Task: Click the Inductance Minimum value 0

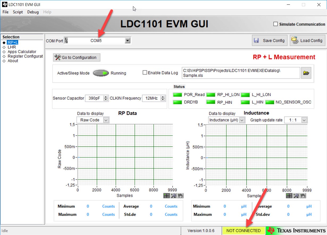Action: click(x=225, y=206)
